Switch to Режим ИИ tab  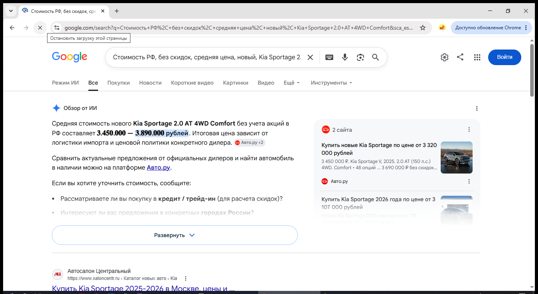click(65, 83)
